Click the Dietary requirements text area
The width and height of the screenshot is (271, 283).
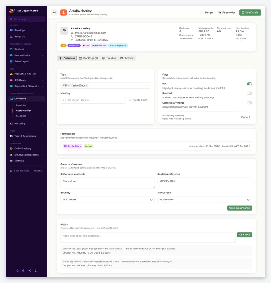pyautogui.click(x=108, y=183)
